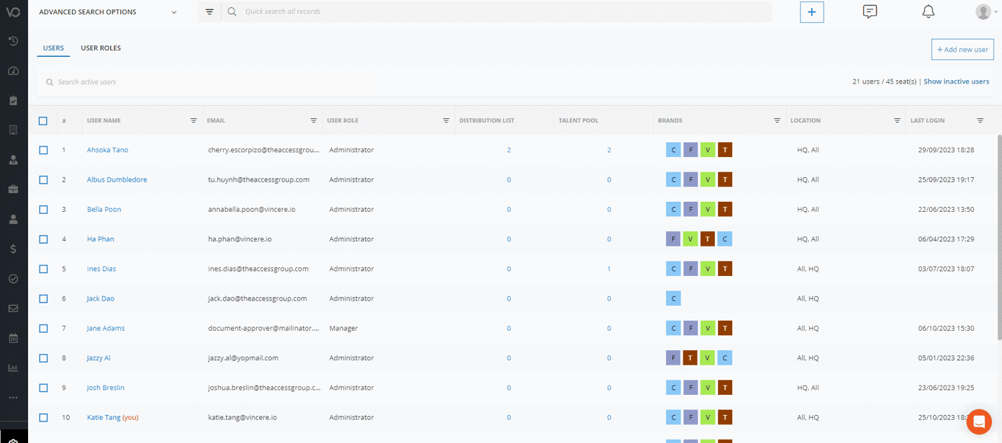Open the clipboard tasks sidebar icon
Screen dimensions: 1002x443
tap(13, 100)
